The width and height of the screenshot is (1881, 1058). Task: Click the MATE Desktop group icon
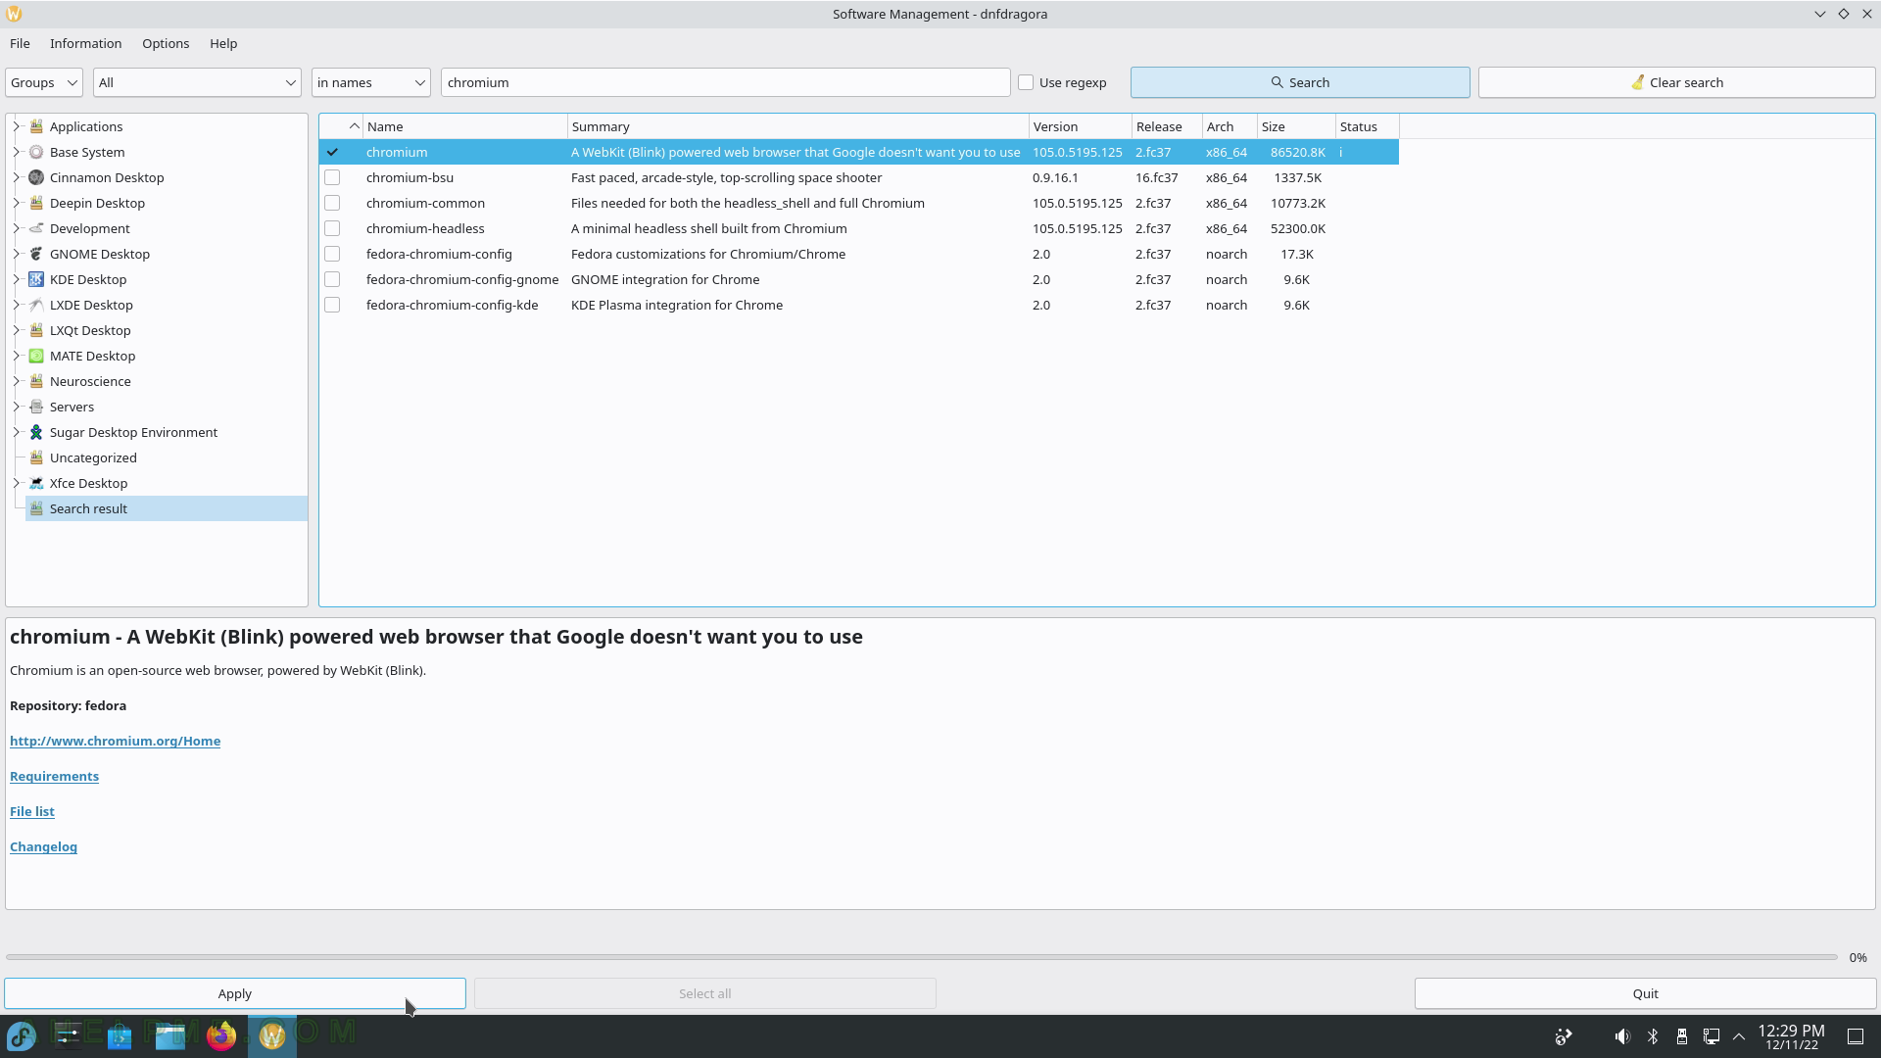[36, 356]
